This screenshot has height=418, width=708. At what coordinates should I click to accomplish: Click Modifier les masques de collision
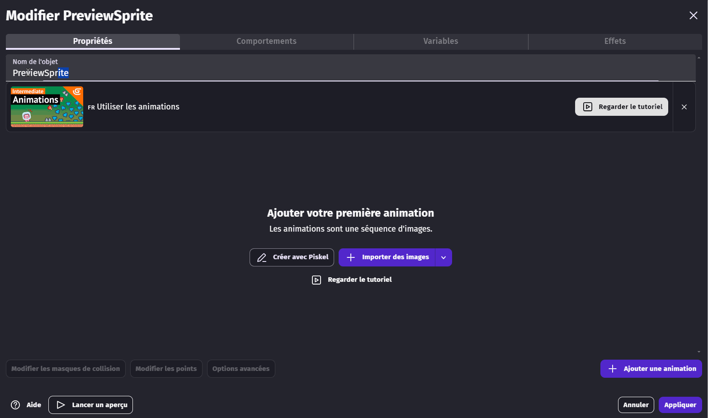tap(66, 369)
